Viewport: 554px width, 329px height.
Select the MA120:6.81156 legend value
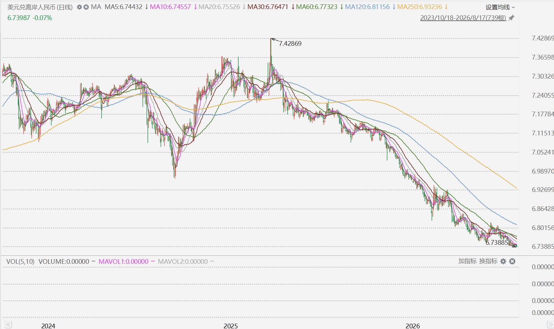(367, 7)
